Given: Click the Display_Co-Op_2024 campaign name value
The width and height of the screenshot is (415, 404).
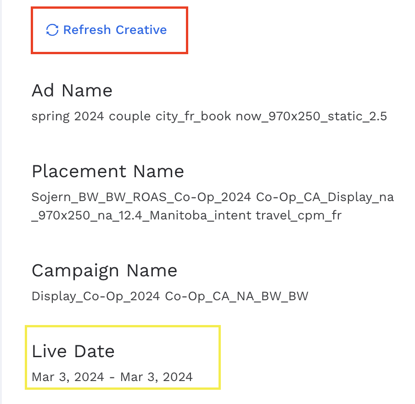Looking at the screenshot, I should point(170,296).
